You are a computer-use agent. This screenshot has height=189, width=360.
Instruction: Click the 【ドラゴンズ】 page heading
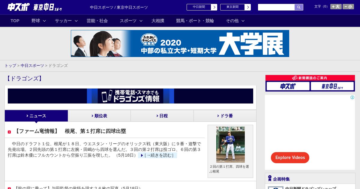[24, 79]
